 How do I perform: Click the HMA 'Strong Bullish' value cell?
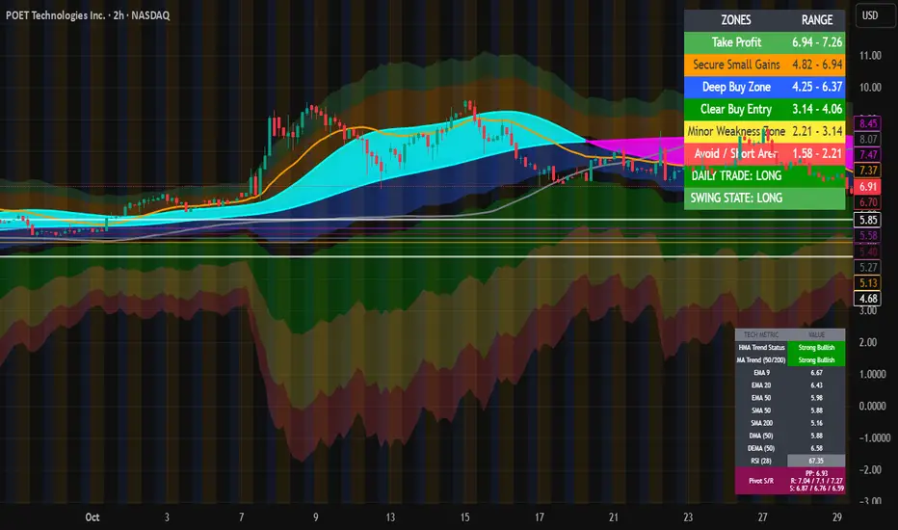tap(816, 347)
